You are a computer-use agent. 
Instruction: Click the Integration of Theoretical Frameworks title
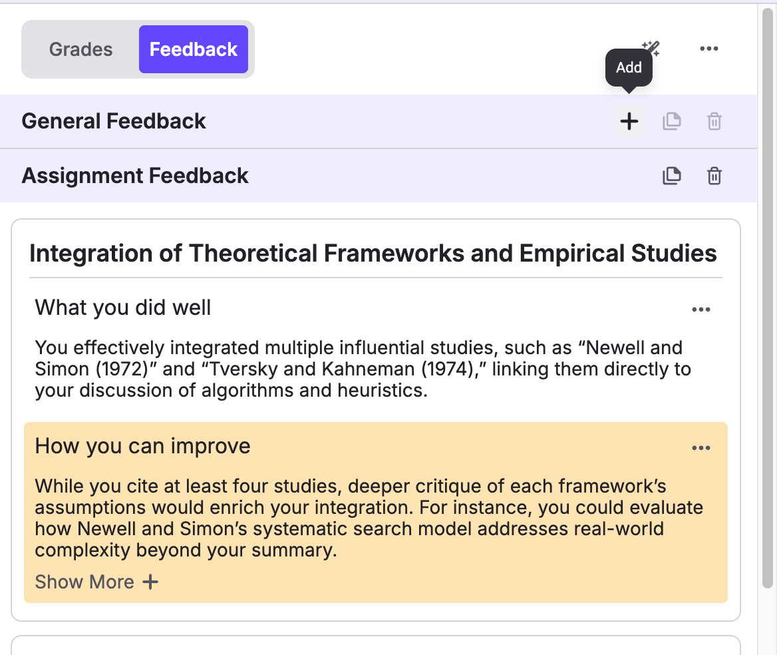[373, 254]
